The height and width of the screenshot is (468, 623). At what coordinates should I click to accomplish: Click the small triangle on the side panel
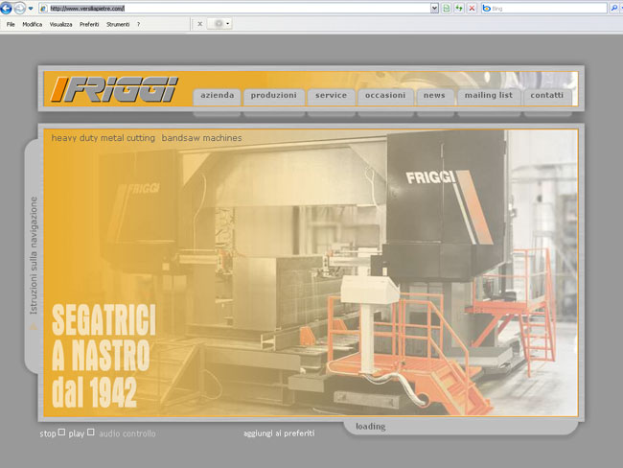tap(34, 327)
